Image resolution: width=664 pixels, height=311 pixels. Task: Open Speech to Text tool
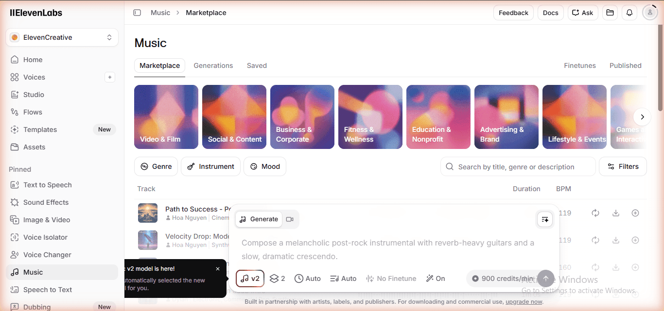pyautogui.click(x=62, y=290)
